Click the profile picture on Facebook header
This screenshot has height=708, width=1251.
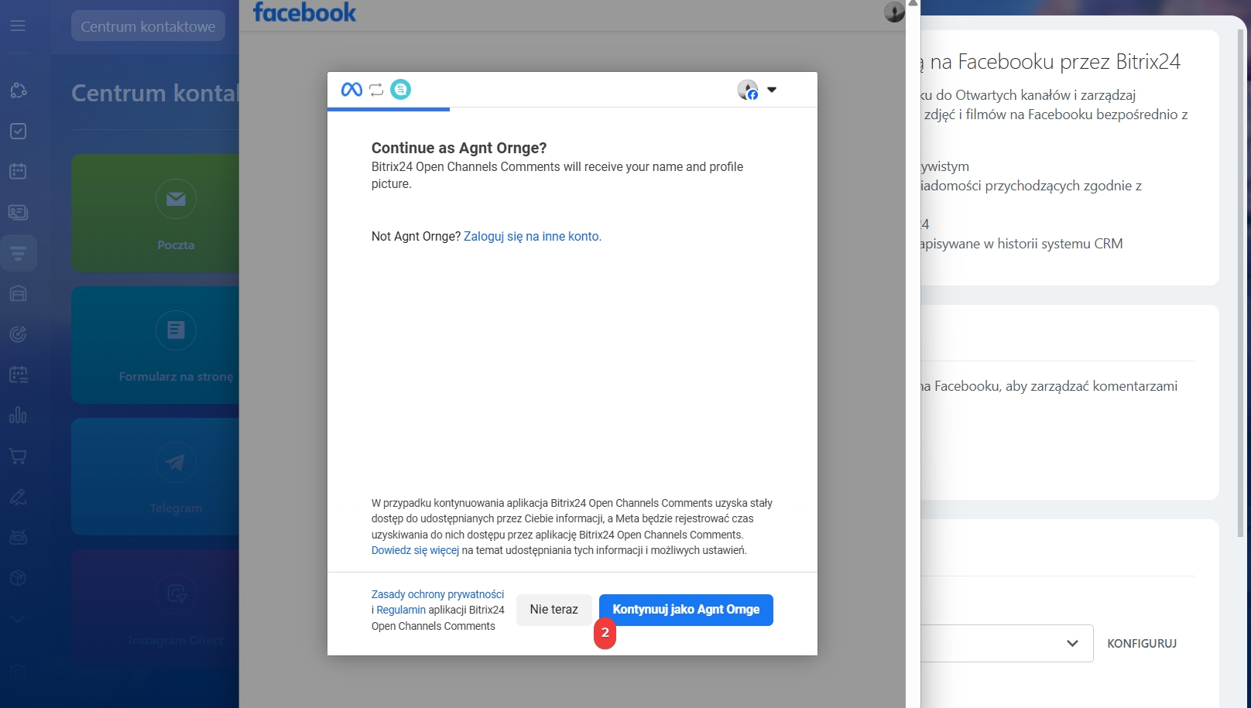pos(894,12)
